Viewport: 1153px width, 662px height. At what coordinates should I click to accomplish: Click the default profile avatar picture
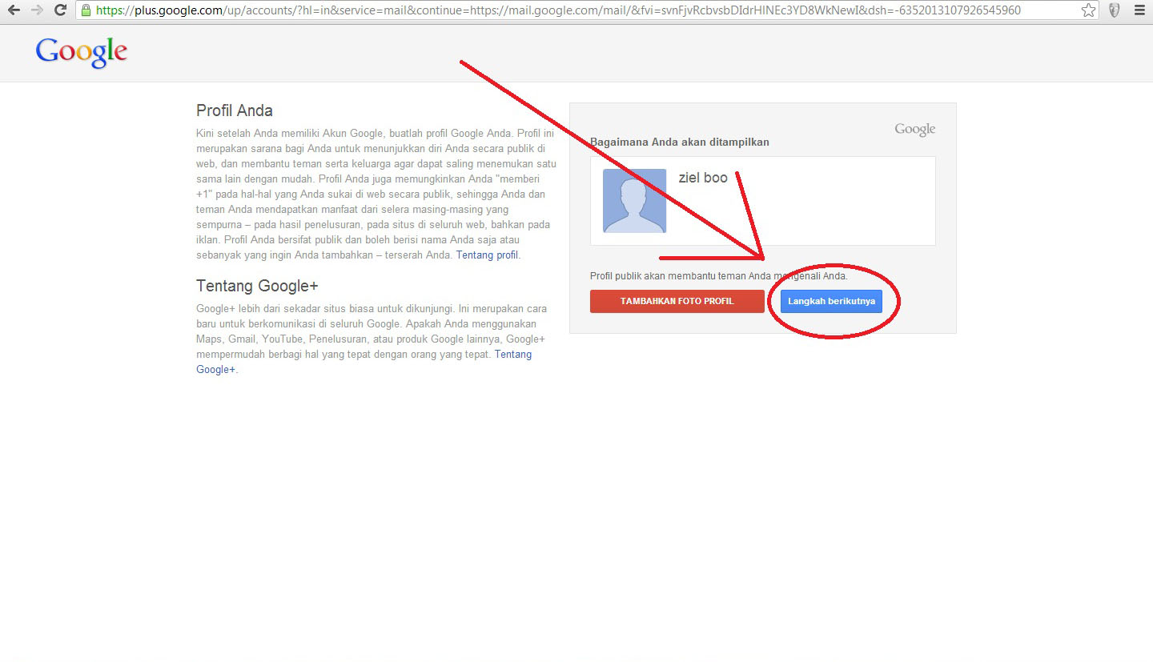point(634,201)
